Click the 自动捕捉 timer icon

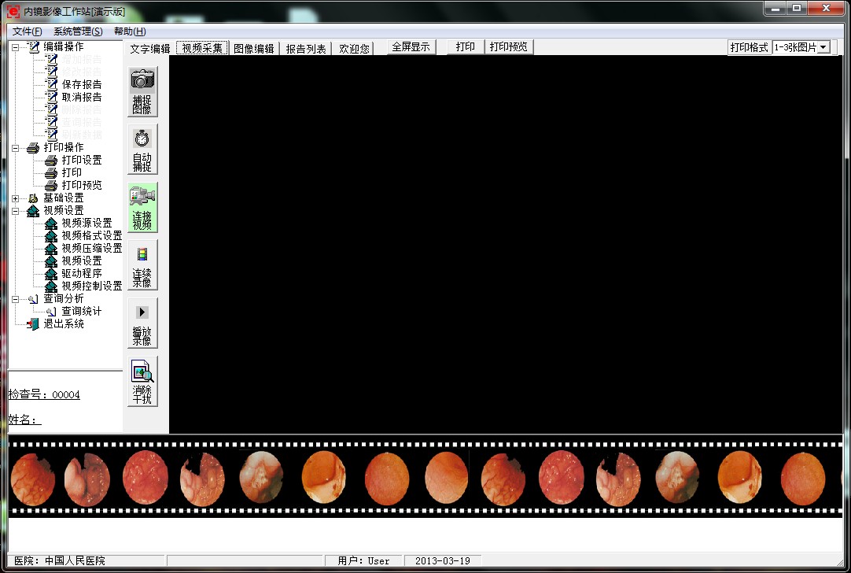142,139
